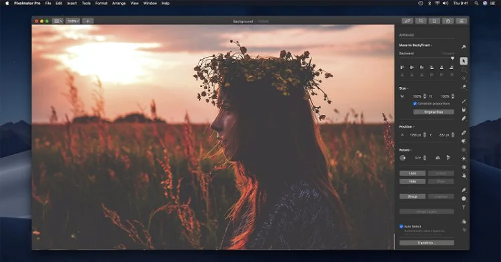Click the Share icon in the toolbar
This screenshot has height=262, width=501.
[x=448, y=21]
